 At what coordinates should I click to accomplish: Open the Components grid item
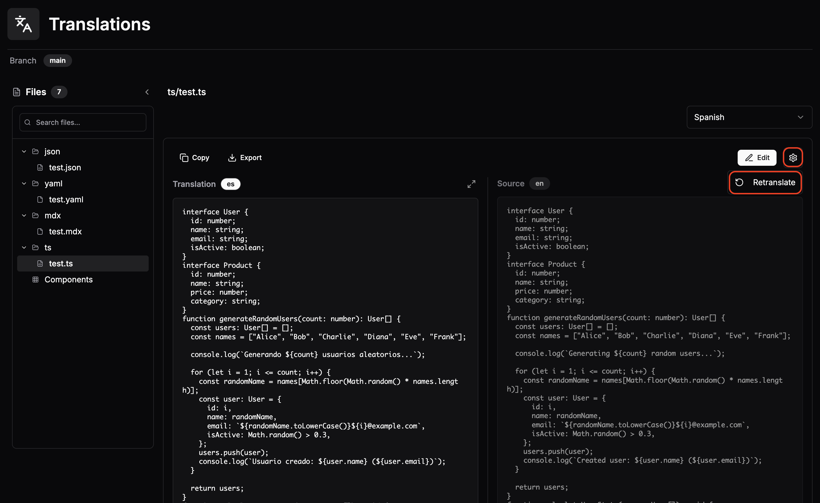click(x=68, y=280)
